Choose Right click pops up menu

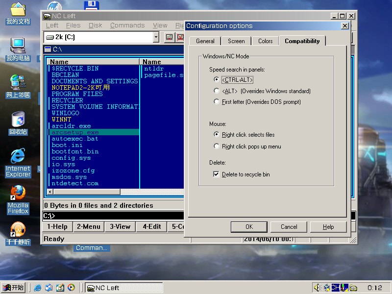(x=217, y=147)
